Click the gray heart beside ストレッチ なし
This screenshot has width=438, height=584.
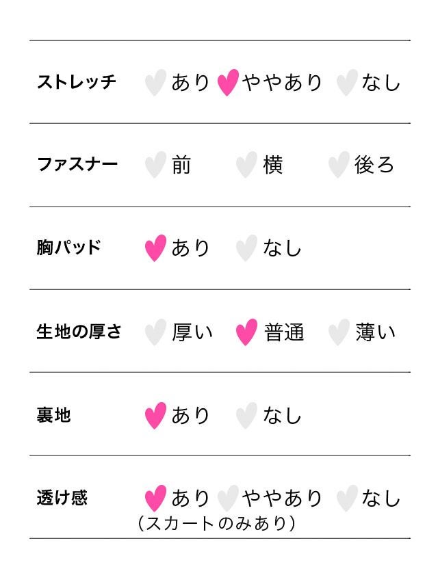(346, 83)
